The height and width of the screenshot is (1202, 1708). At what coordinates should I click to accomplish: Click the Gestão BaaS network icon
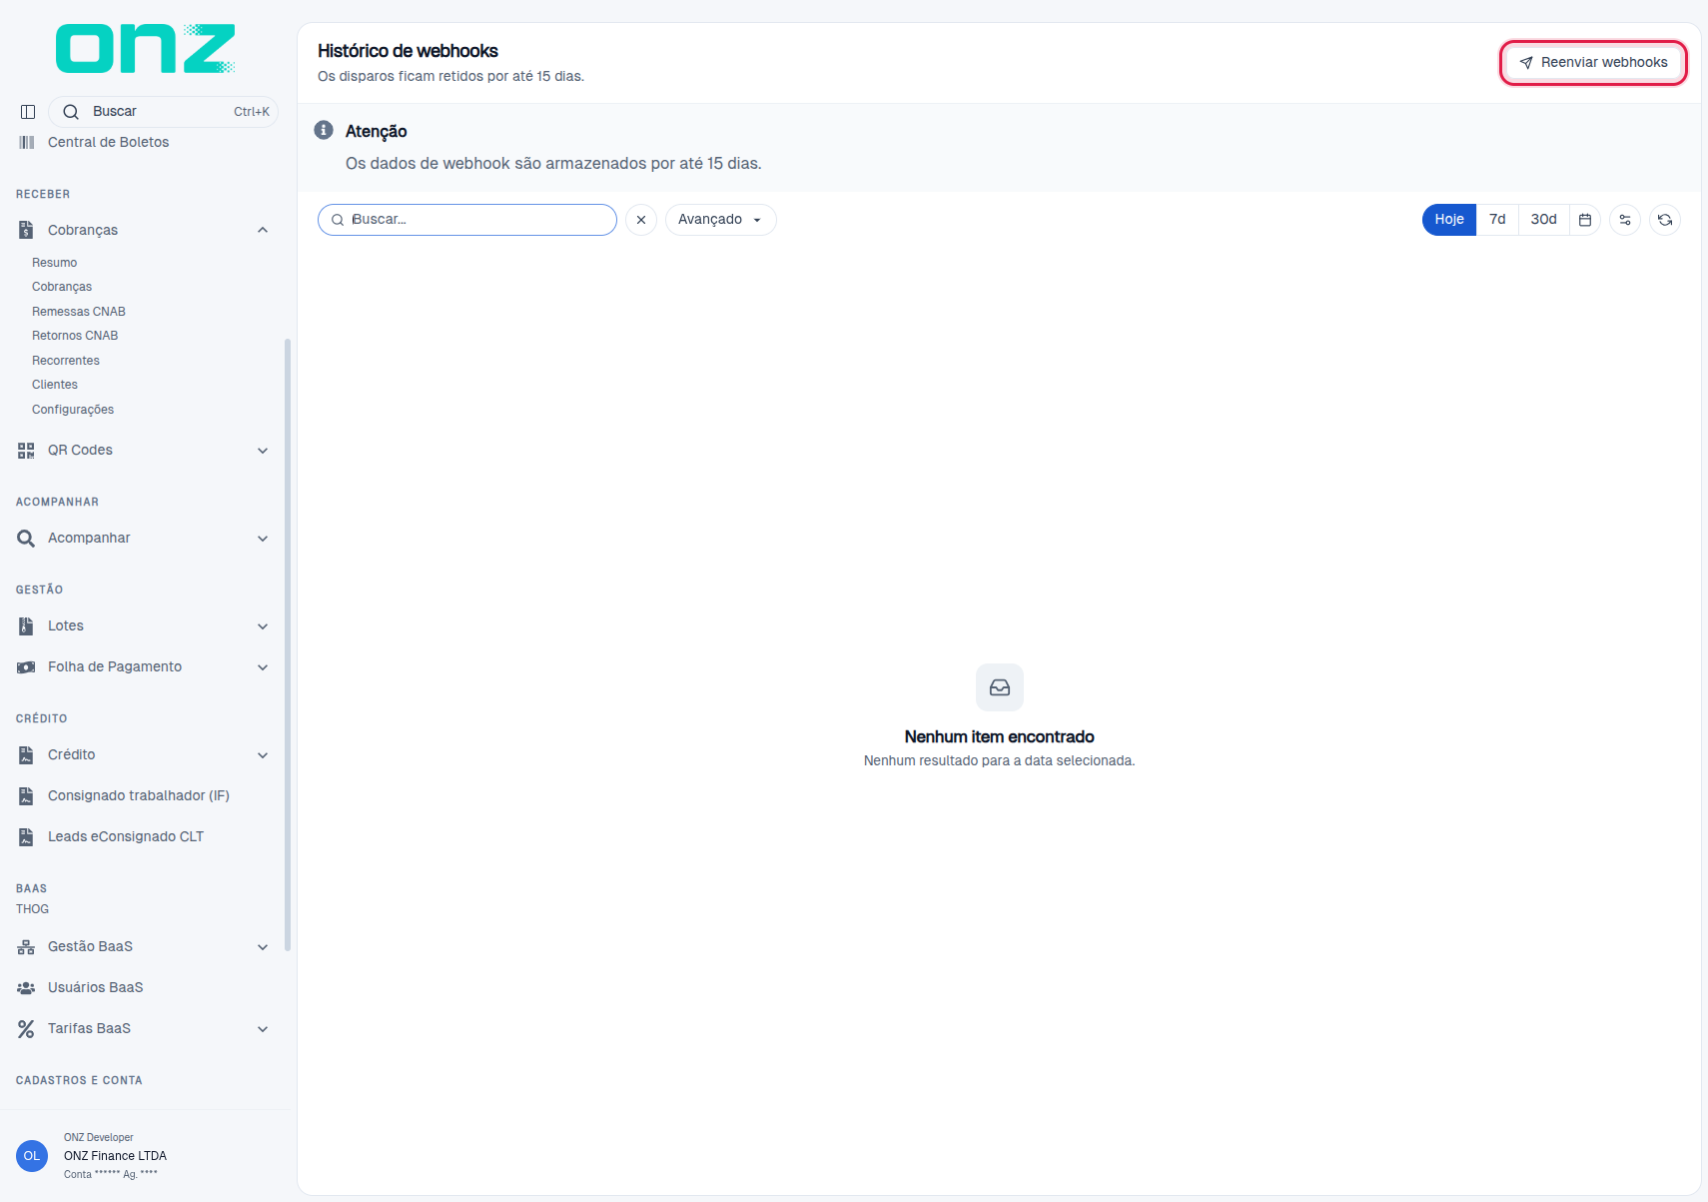26,947
